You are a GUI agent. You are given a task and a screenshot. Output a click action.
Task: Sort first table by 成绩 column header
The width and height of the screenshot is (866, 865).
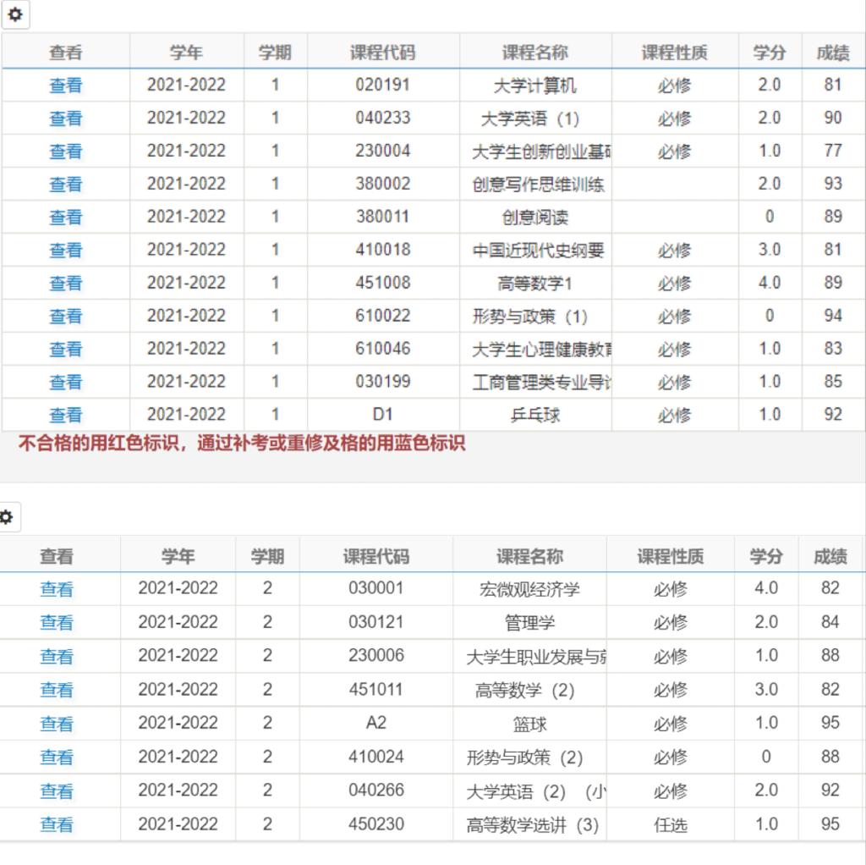tap(832, 52)
